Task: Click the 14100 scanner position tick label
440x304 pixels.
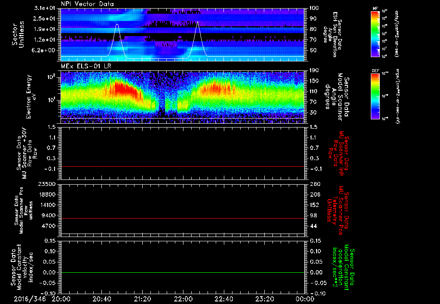Action: pos(48,205)
